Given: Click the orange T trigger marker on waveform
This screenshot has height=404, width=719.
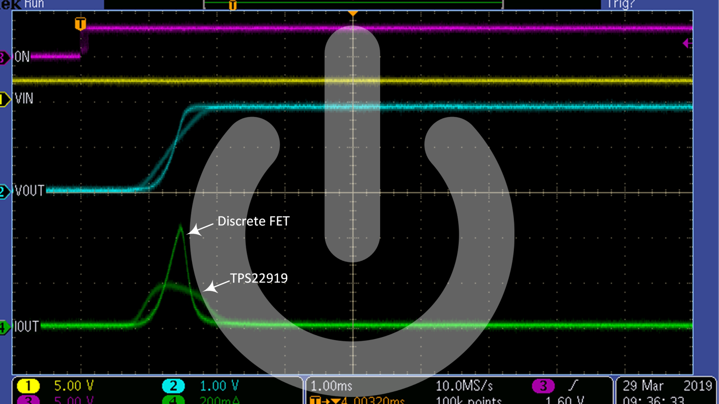Looking at the screenshot, I should (81, 23).
